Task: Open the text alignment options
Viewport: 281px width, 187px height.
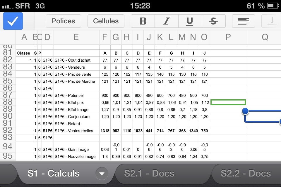Action: [243, 21]
